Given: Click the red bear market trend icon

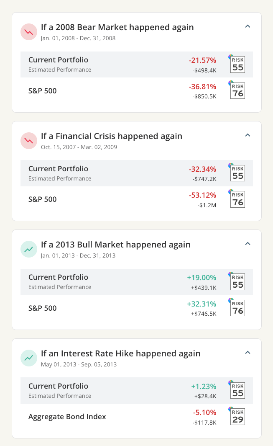Looking at the screenshot, I should pyautogui.click(x=29, y=32).
